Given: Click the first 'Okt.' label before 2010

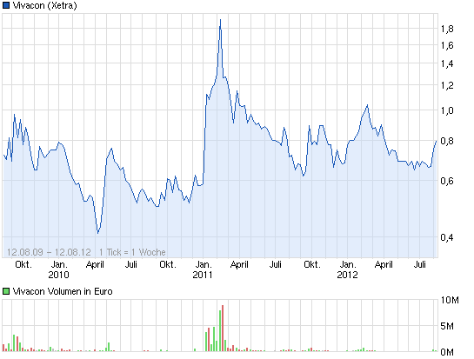Looking at the screenshot, I should tap(23, 264).
